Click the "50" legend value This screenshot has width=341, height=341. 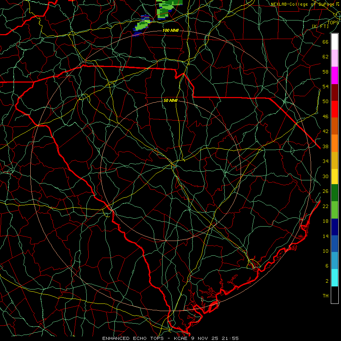coord(325,101)
